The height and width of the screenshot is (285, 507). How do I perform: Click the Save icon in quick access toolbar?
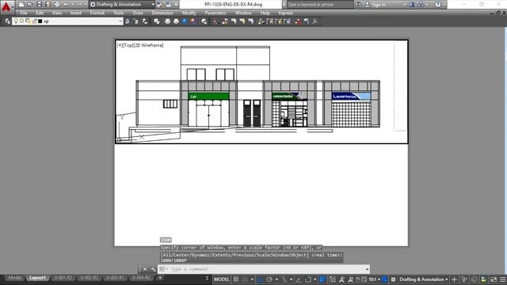click(x=39, y=5)
